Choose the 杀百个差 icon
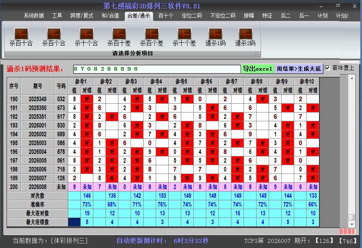 pos(151,34)
